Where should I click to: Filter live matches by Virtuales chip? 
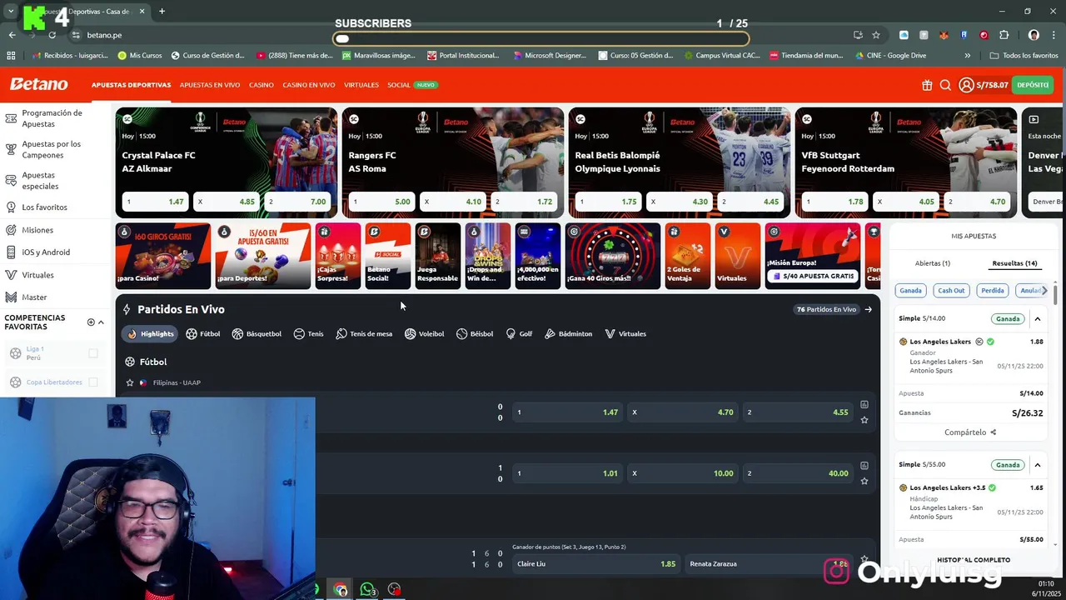[x=625, y=334]
